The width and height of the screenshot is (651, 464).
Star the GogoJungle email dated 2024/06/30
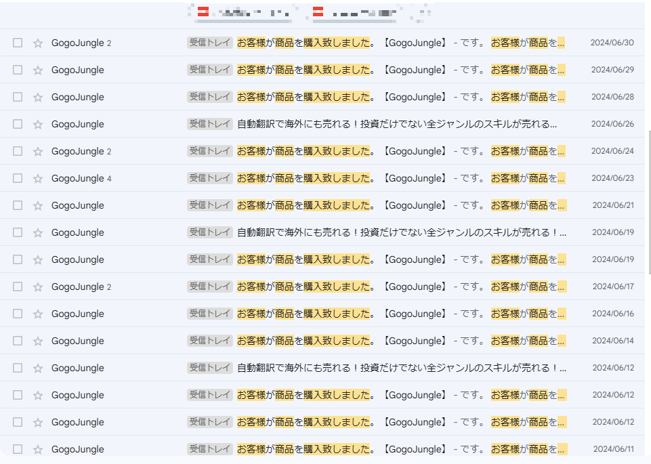click(38, 43)
